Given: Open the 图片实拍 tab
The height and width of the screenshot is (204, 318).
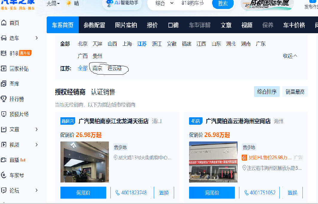Looking at the screenshot, I should (x=126, y=25).
